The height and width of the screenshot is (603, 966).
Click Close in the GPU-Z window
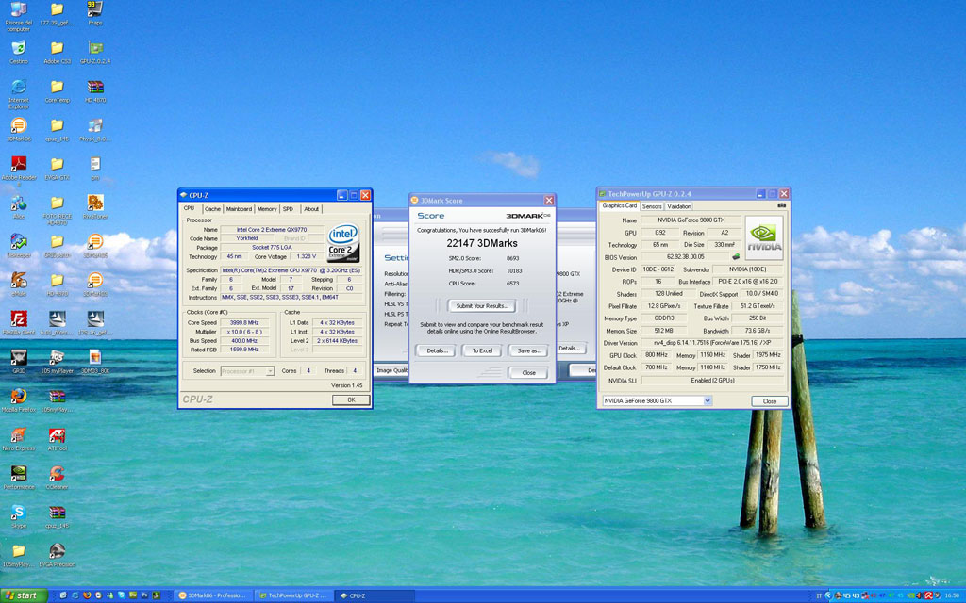[770, 401]
